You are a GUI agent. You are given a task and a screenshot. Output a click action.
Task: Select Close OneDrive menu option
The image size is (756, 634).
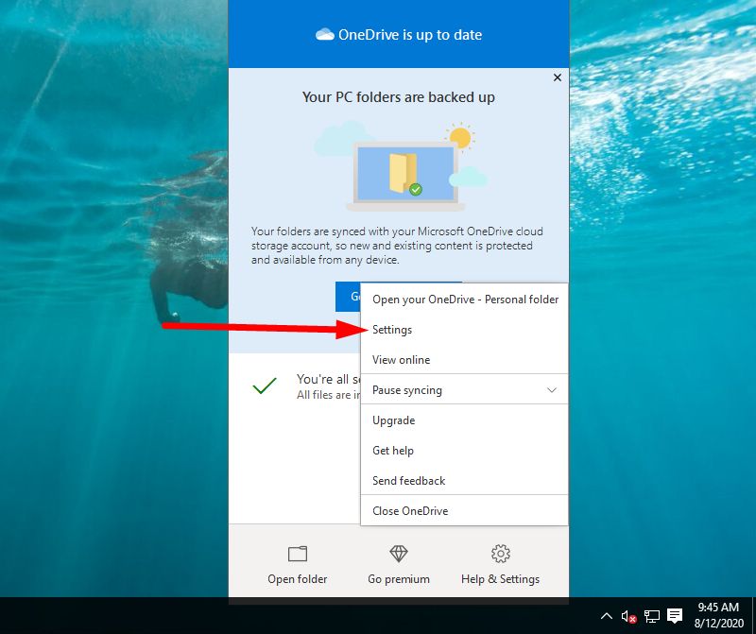coord(410,511)
